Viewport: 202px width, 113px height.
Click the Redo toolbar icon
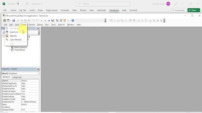coord(37,20)
